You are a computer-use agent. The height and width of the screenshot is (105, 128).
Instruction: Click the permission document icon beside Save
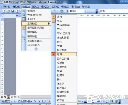point(17,11)
